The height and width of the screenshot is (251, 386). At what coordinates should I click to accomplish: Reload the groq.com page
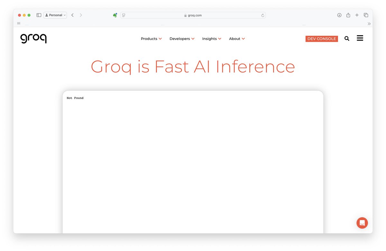point(263,15)
